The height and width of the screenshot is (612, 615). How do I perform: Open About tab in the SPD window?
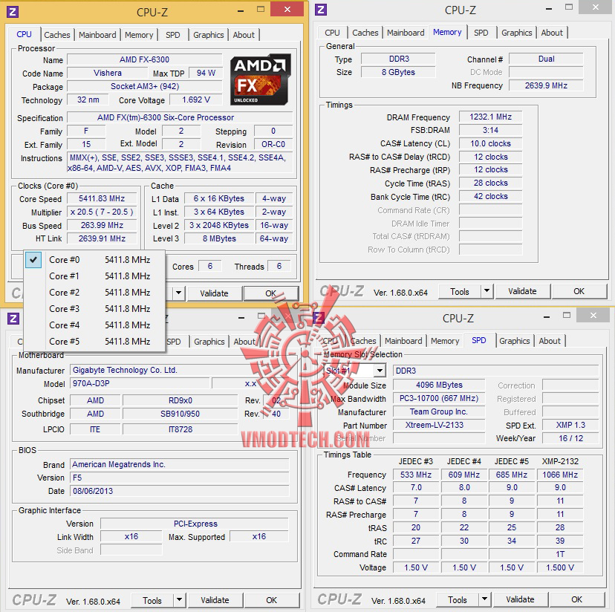(550, 341)
